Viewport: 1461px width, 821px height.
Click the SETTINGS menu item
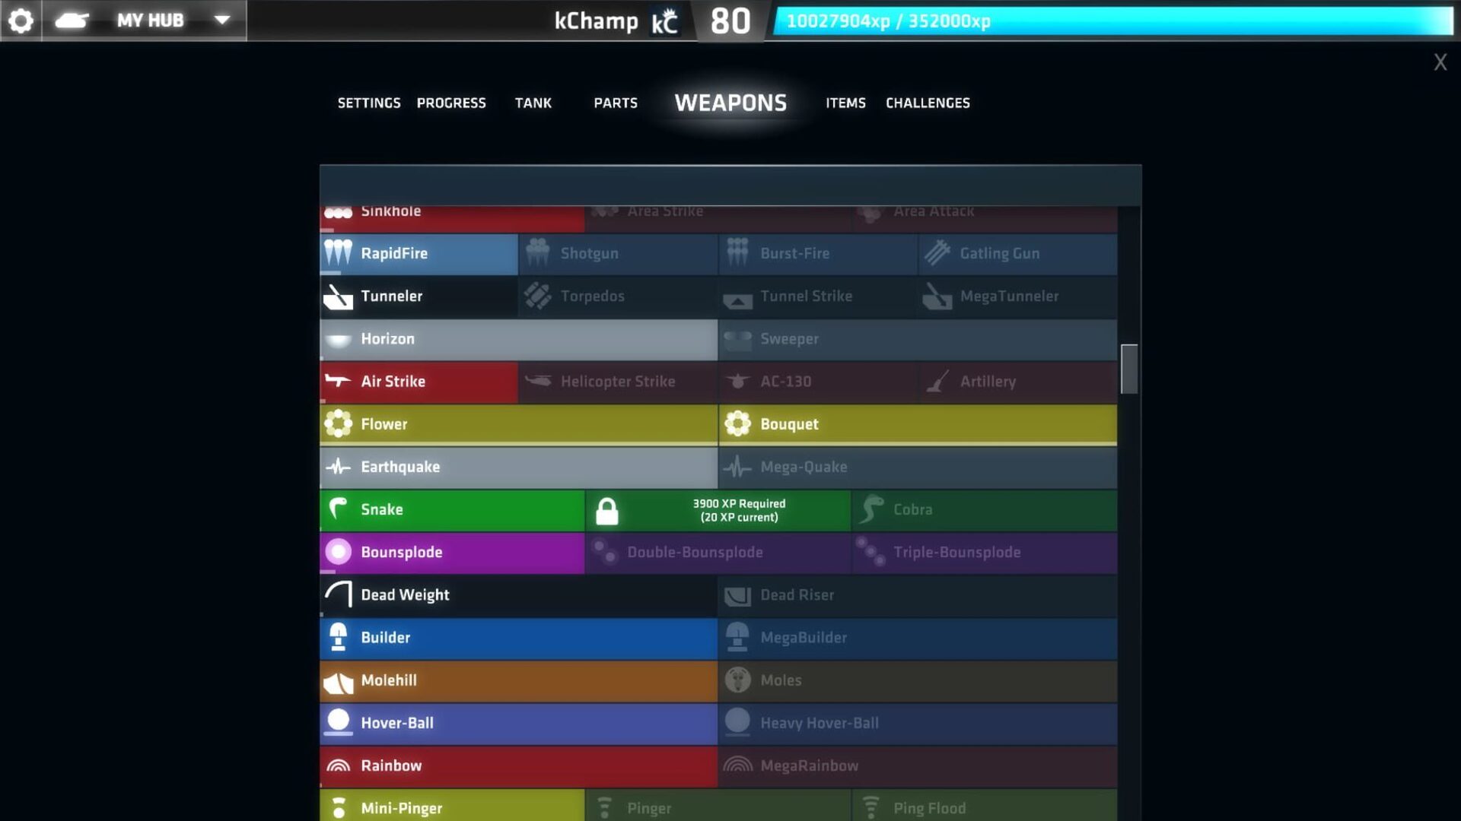(368, 103)
